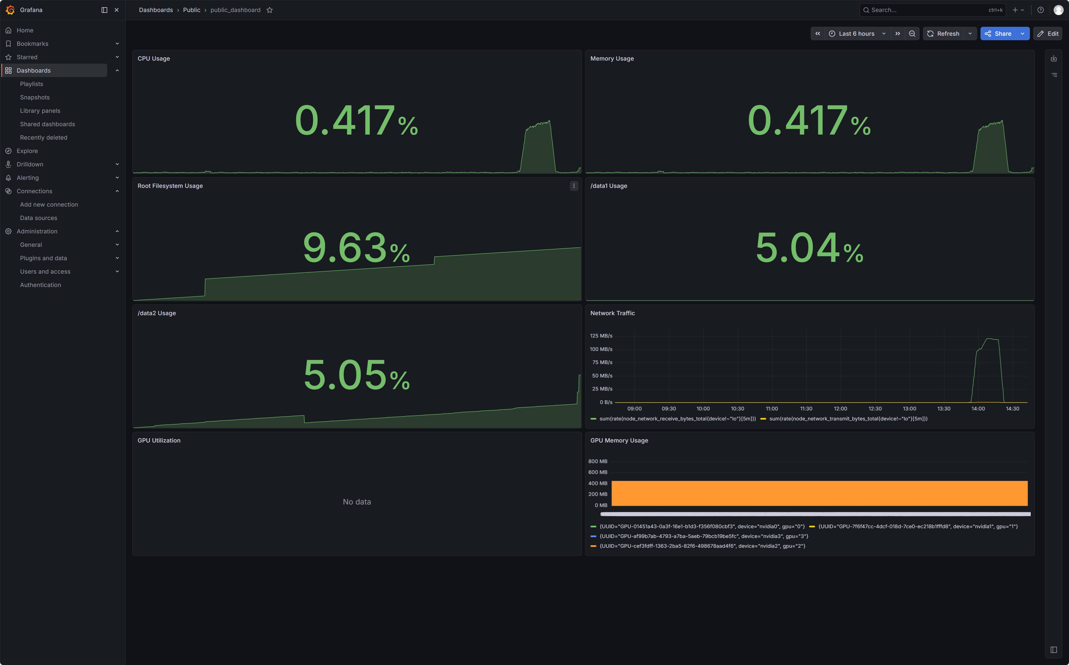The width and height of the screenshot is (1069, 665).
Task: Go to Data sources under Connections
Action: pos(38,218)
